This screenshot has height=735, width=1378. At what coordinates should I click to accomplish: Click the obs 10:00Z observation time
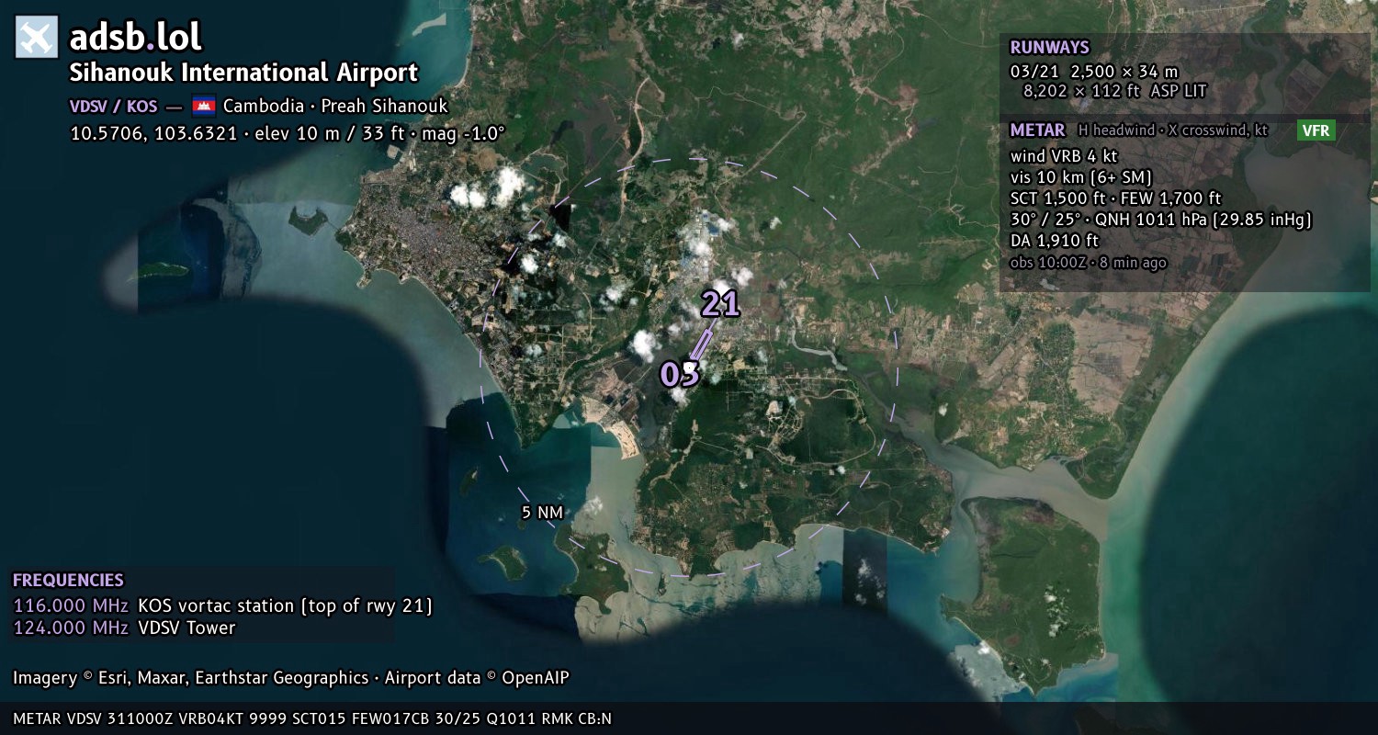coord(1089,263)
